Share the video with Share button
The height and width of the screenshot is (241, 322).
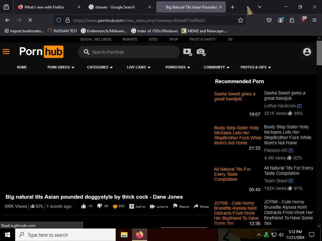click(x=201, y=206)
